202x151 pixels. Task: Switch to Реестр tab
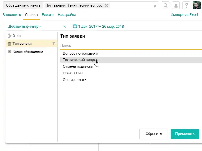(48, 15)
